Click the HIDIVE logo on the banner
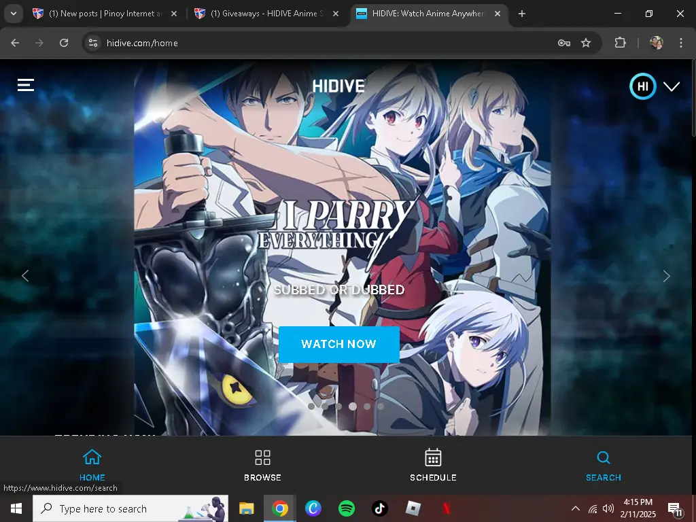 [x=338, y=86]
